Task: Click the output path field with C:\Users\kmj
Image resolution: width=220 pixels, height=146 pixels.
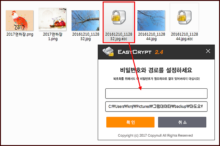Action: pos(156,106)
